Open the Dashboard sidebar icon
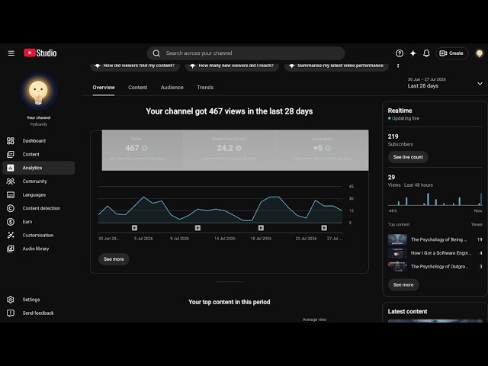The height and width of the screenshot is (366, 488). [11, 140]
